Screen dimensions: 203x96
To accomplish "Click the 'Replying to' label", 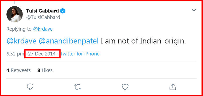I will 19,29.
